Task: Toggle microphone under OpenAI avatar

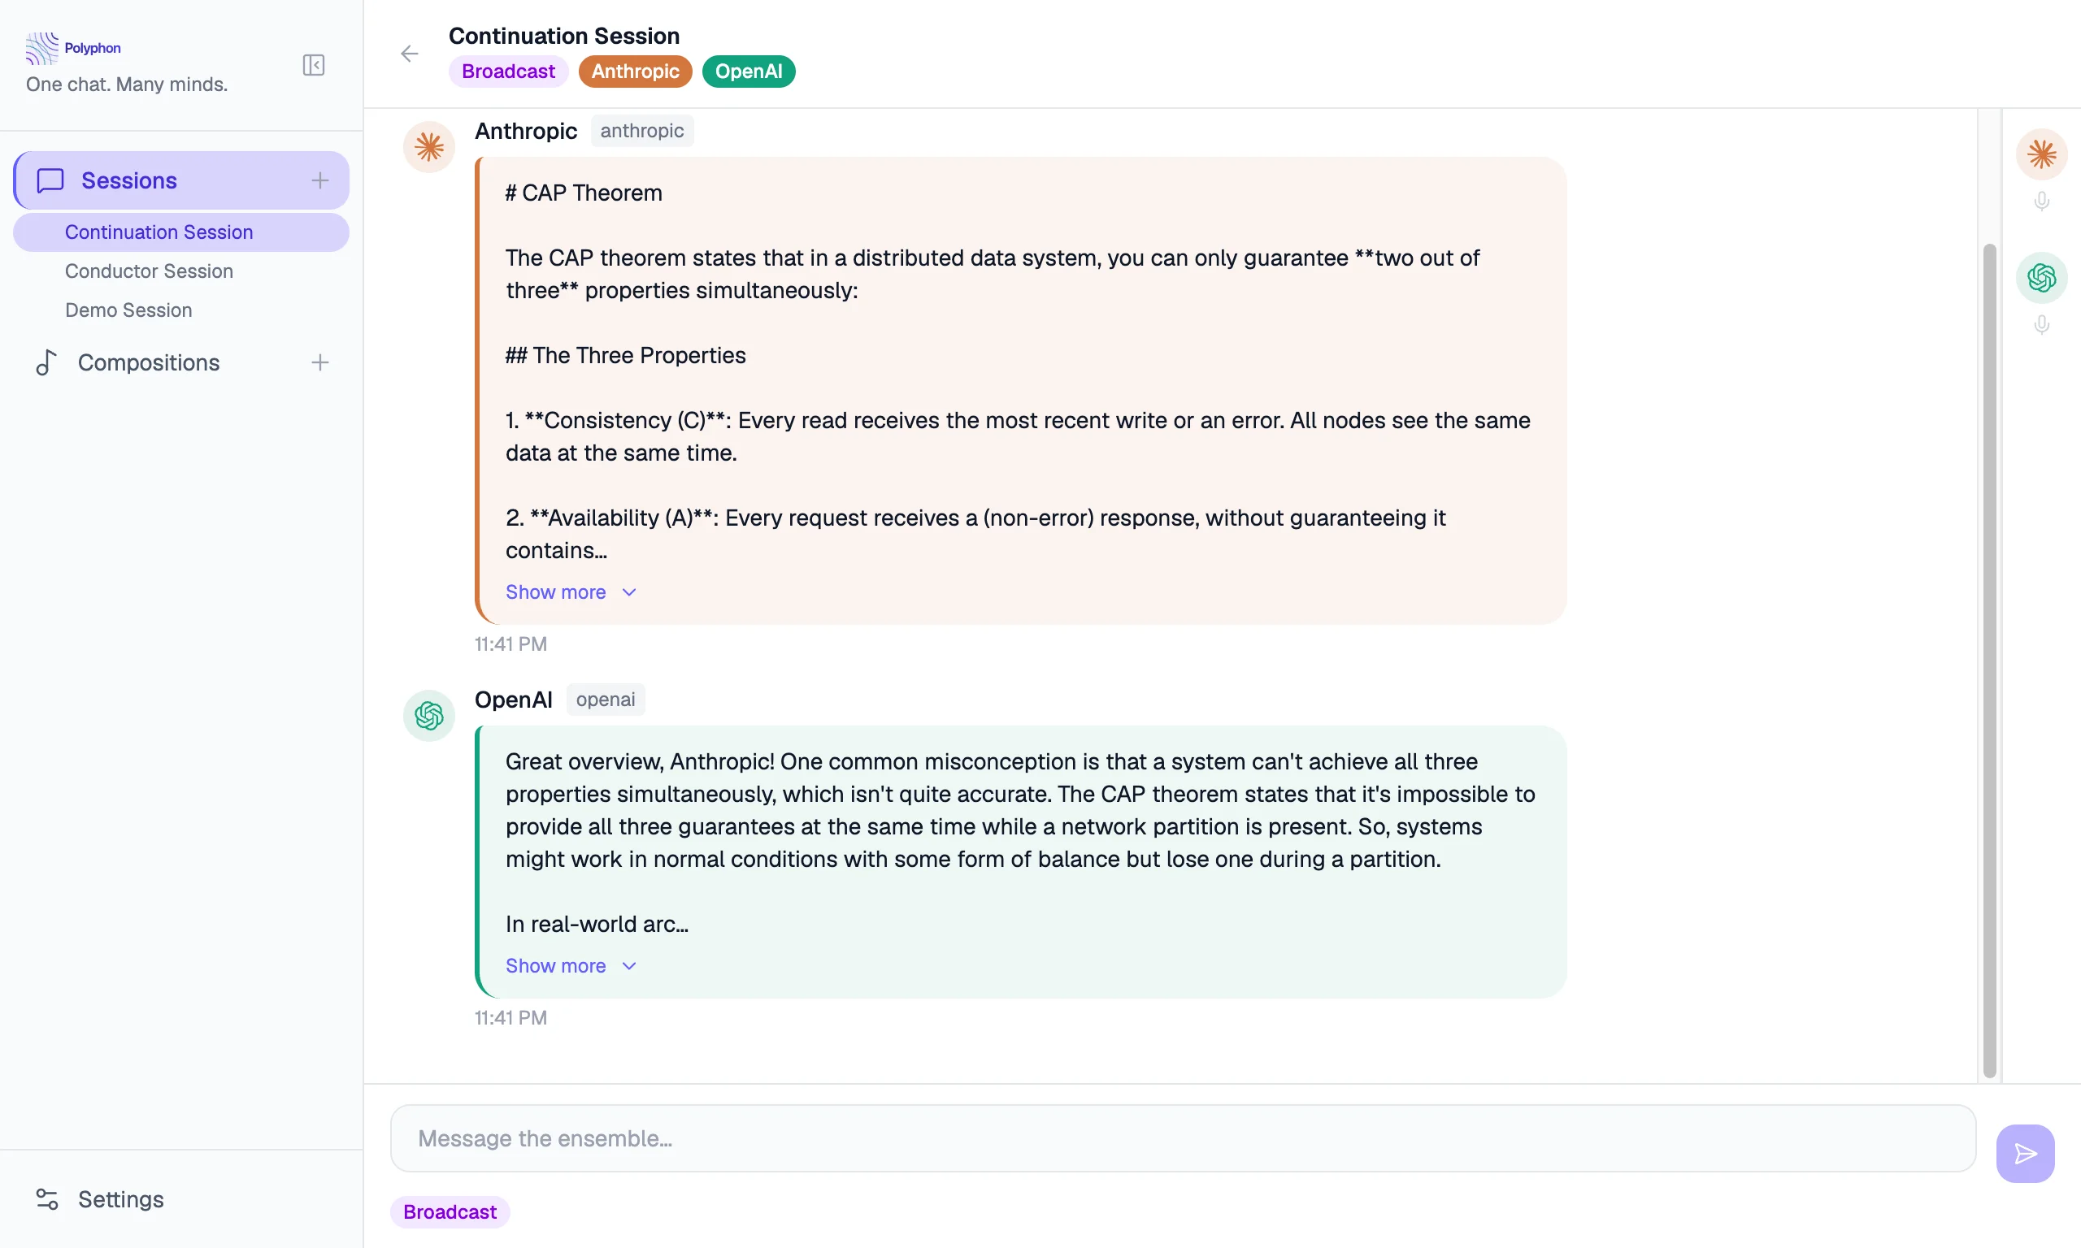Action: click(2041, 325)
